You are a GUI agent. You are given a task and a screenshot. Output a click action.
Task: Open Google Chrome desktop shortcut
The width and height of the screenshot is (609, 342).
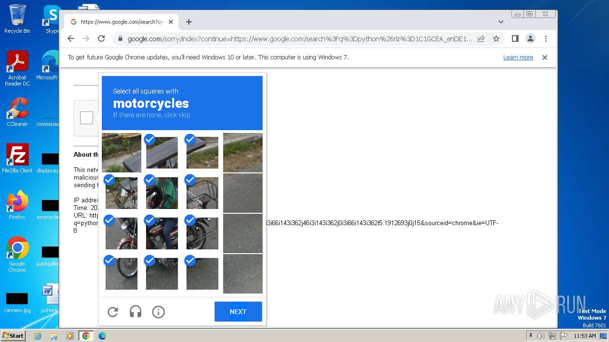tap(17, 254)
